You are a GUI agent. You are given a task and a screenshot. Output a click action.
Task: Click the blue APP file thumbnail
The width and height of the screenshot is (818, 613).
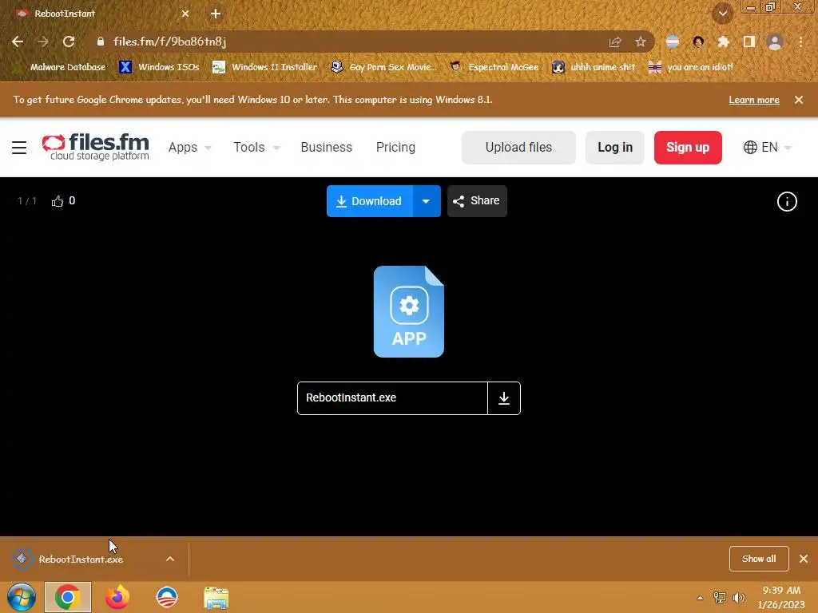click(x=408, y=312)
